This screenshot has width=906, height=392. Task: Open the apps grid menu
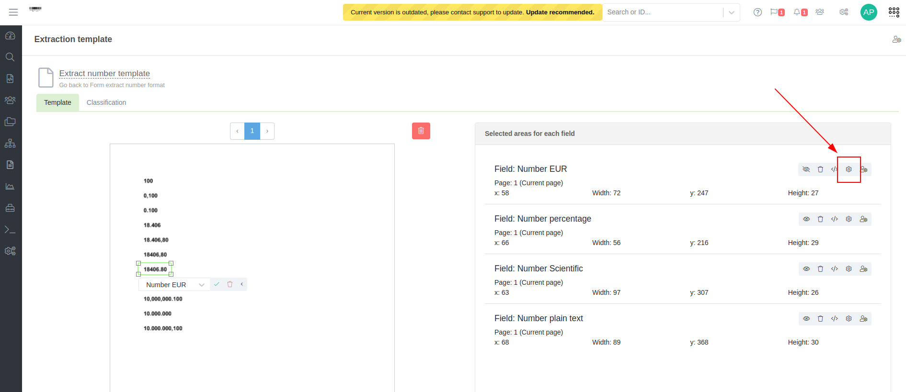pyautogui.click(x=894, y=12)
